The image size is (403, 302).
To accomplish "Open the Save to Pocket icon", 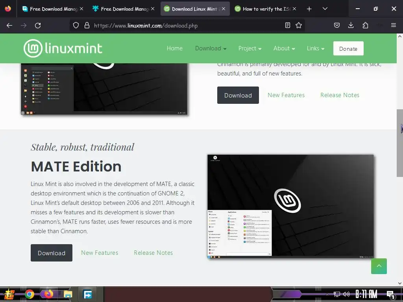I will point(337,25).
